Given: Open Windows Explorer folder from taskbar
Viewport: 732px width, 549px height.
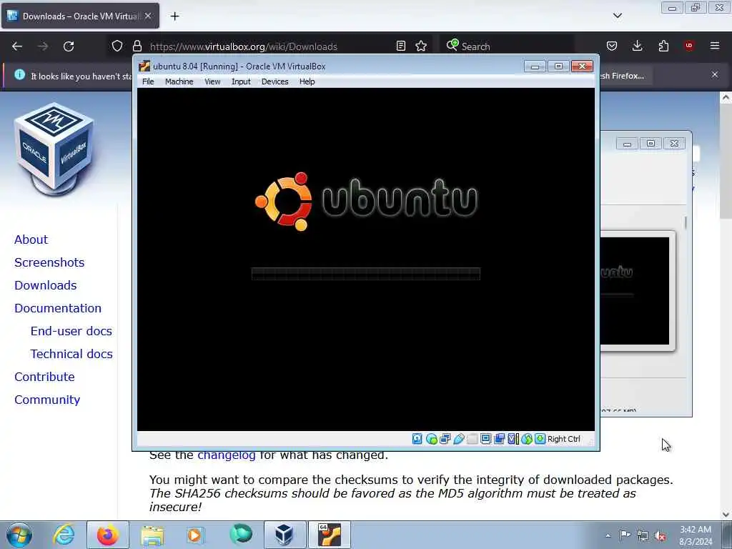Looking at the screenshot, I should click(152, 535).
